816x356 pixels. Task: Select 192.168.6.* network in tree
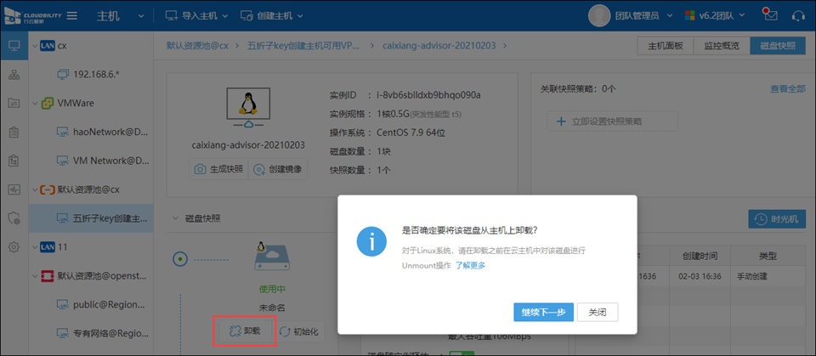(96, 75)
